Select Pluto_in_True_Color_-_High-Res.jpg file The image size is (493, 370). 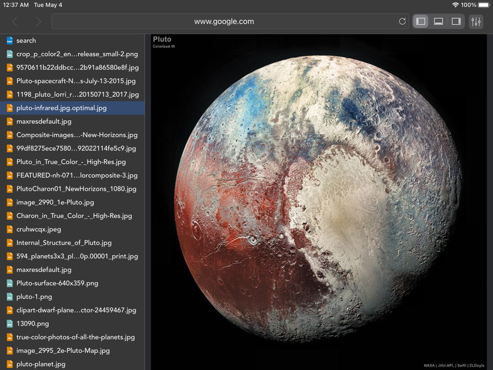[x=71, y=162]
